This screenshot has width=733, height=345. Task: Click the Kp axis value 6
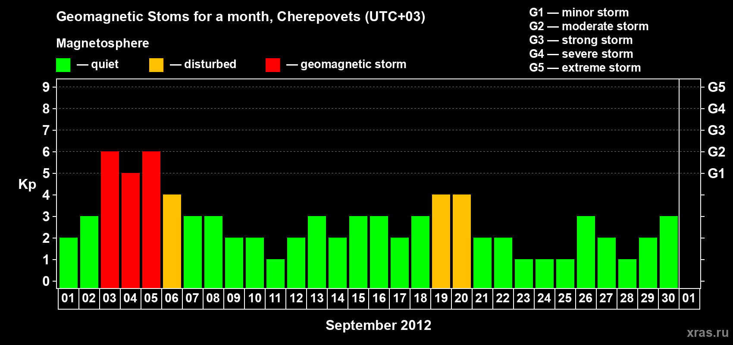click(x=46, y=152)
